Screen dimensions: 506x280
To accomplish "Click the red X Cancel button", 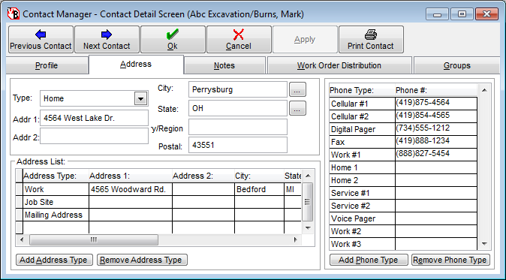I will [239, 40].
